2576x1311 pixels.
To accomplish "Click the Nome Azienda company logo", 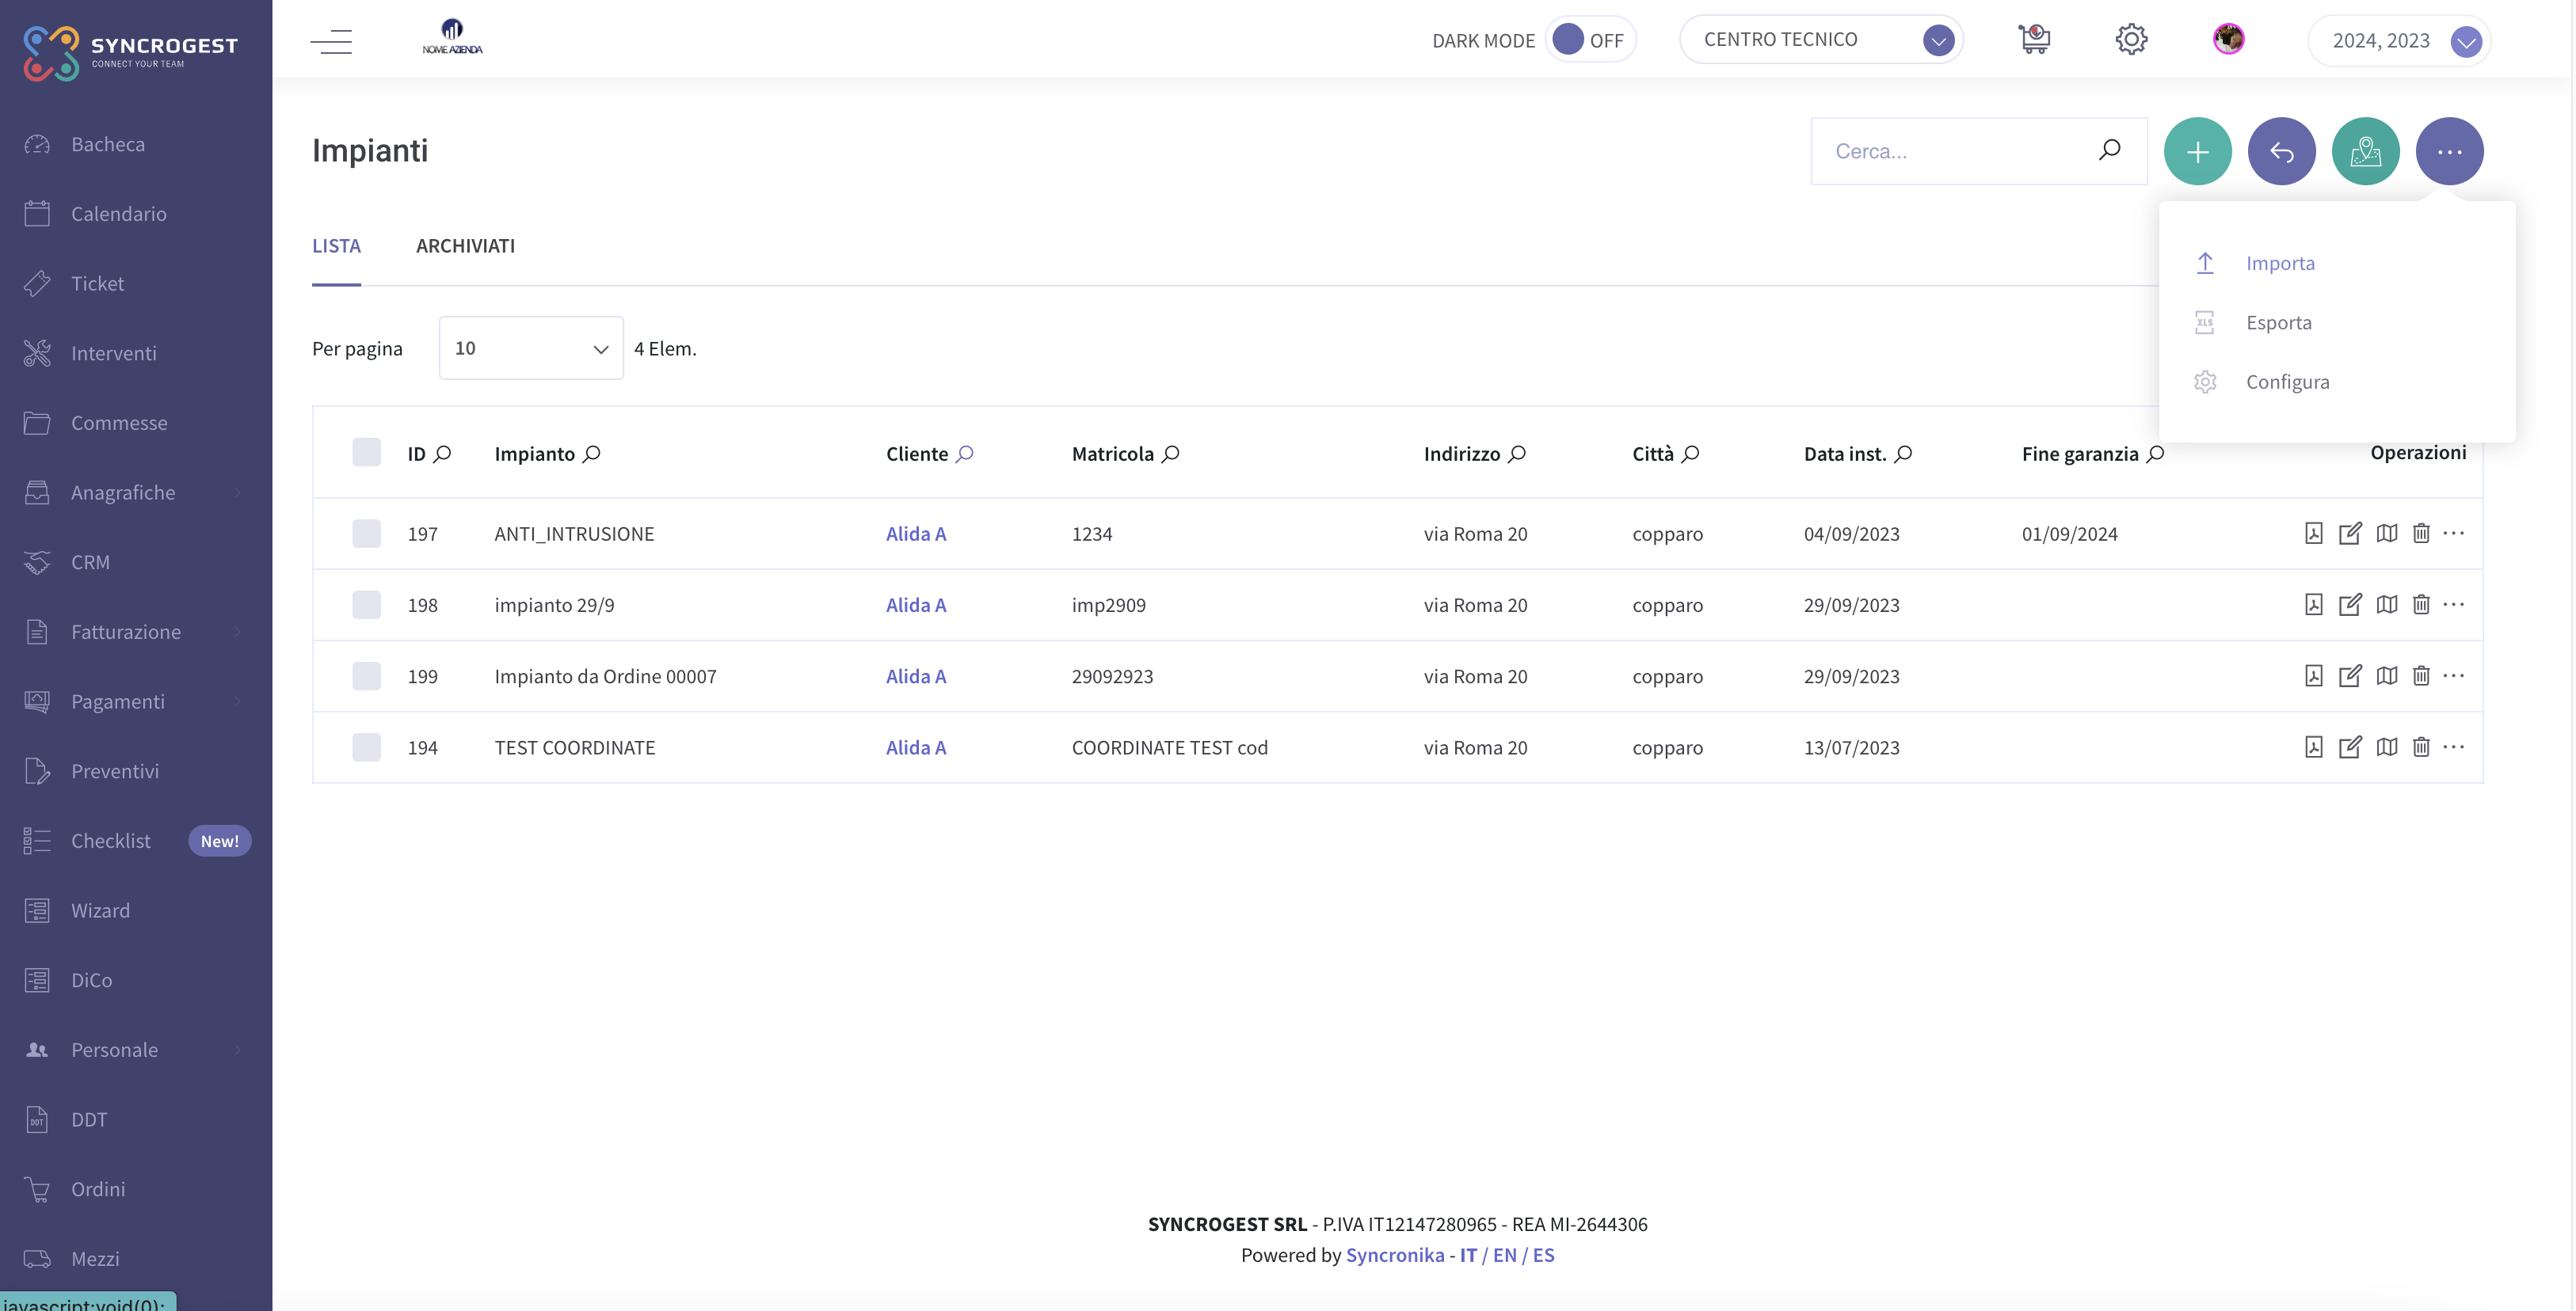I will (452, 37).
